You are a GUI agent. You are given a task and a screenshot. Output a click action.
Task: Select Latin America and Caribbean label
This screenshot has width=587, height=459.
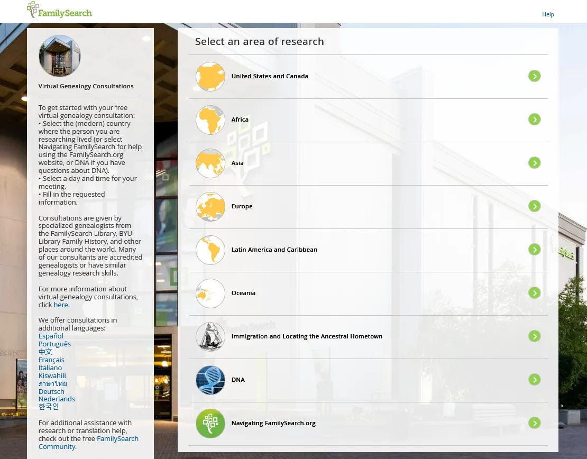[x=274, y=250]
